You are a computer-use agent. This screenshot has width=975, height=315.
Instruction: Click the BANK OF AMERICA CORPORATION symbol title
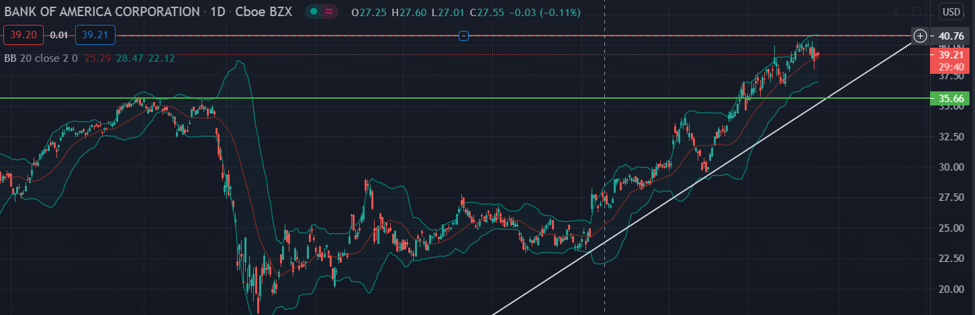102,12
